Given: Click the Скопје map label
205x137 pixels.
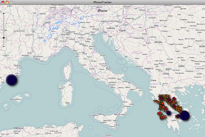Looking at the screenshot, I should [x=166, y=74].
